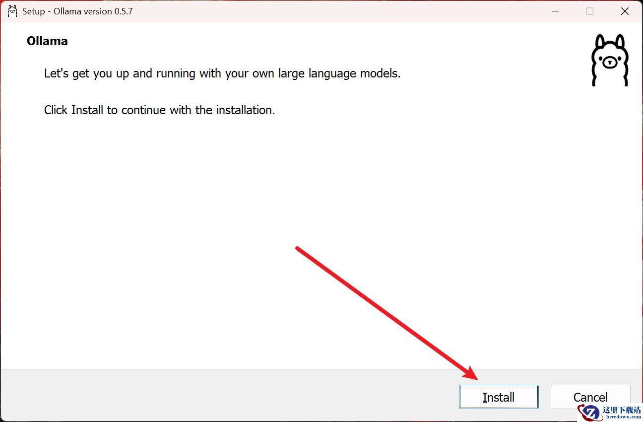The height and width of the screenshot is (422, 643).
Task: Close the Setup window
Action: 625,11
